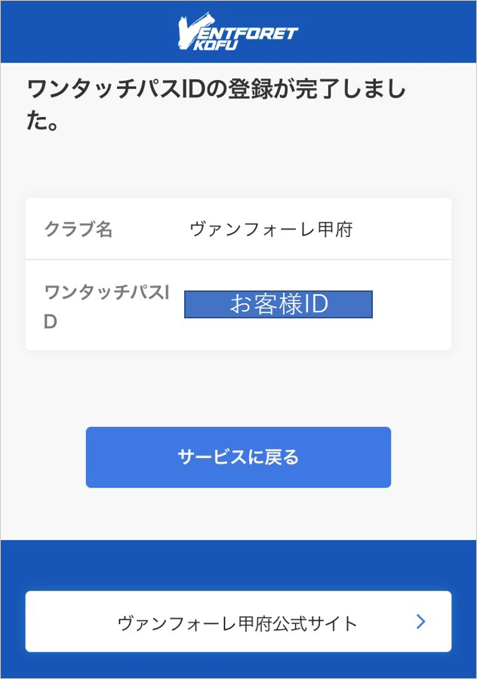This screenshot has height=679, width=477.
Task: Click the blue footer area background
Action: (238, 565)
